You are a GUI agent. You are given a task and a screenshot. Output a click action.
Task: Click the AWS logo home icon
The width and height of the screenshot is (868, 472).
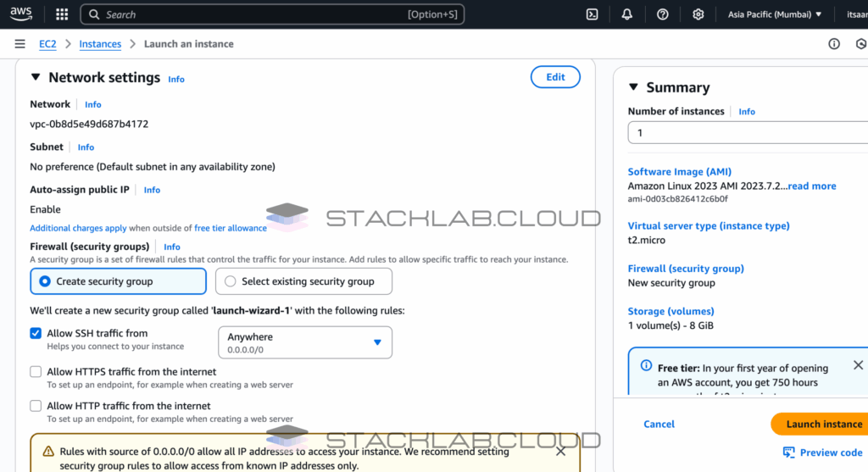point(22,14)
